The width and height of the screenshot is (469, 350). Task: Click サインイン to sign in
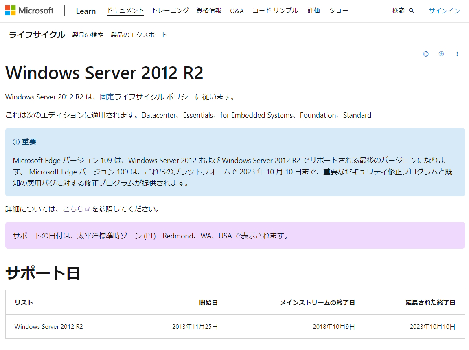[x=444, y=10]
